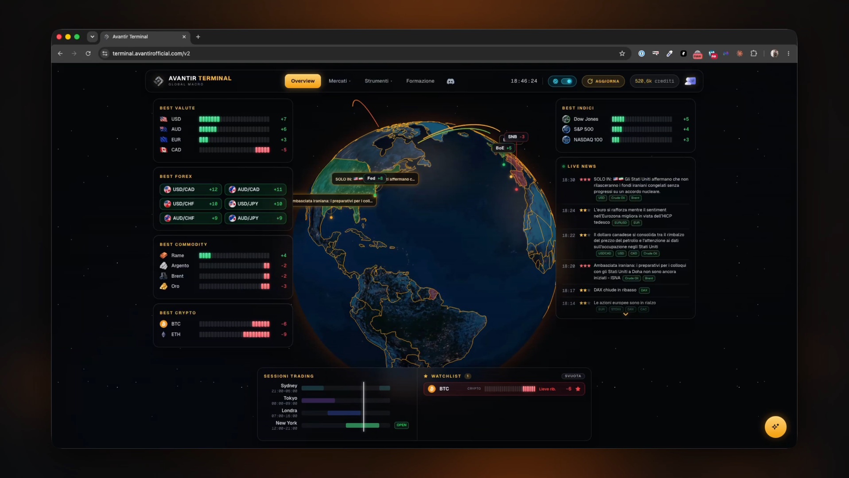
Task: Open the Discord icon in navigation
Action: pyautogui.click(x=451, y=81)
